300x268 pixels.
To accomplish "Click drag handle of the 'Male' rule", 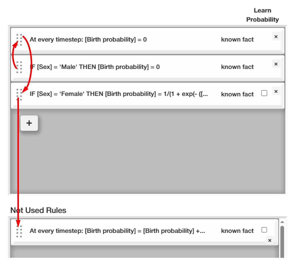I will click(x=19, y=67).
